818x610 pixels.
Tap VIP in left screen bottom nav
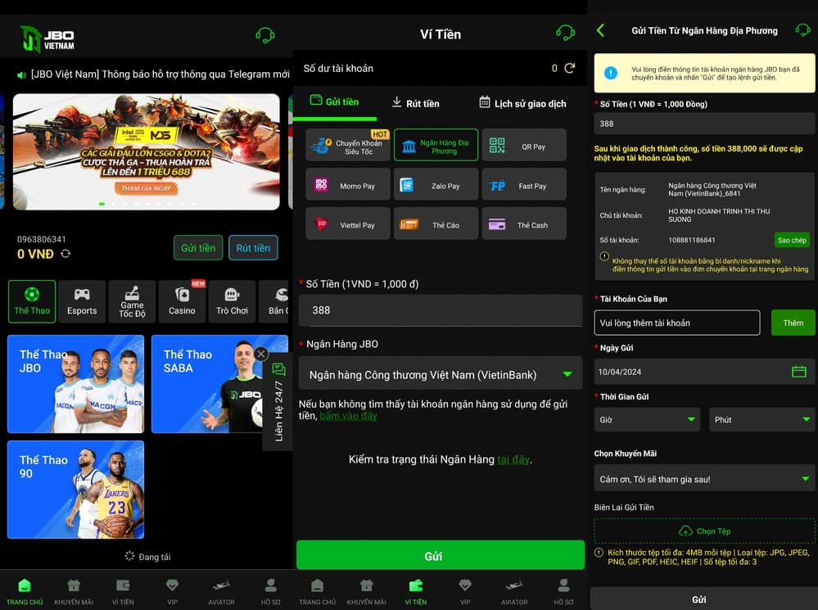[172, 591]
